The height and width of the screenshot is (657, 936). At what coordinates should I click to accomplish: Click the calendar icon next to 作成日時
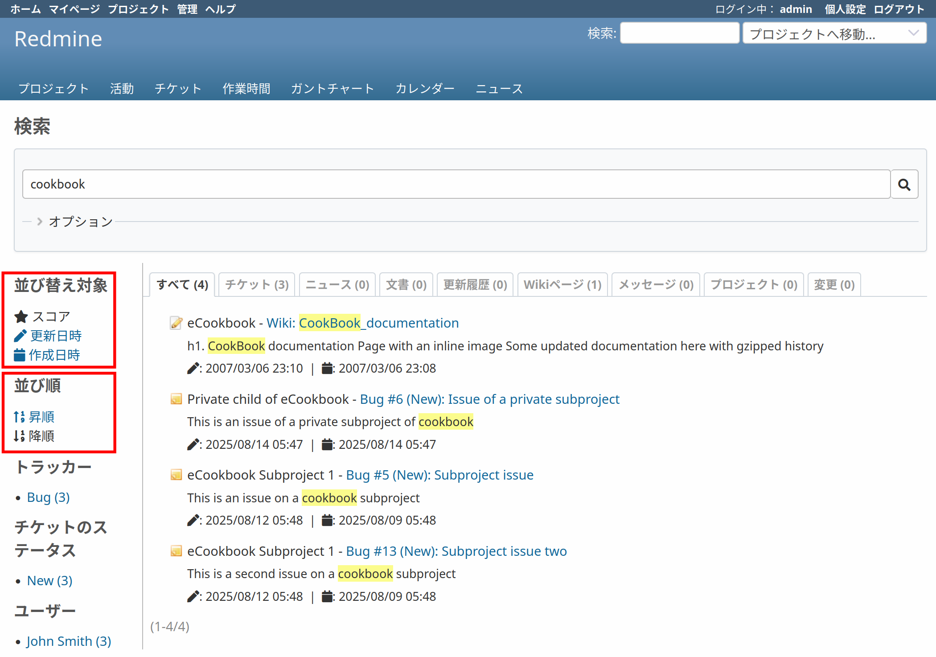coord(20,355)
